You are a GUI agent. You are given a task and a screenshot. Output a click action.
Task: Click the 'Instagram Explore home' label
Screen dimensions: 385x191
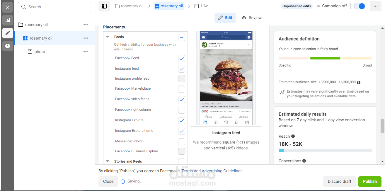click(134, 131)
